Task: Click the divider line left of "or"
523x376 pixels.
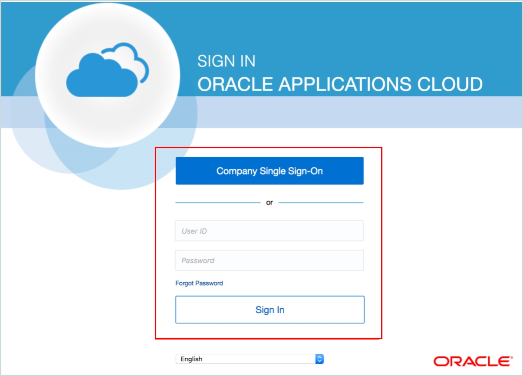Action: [217, 203]
